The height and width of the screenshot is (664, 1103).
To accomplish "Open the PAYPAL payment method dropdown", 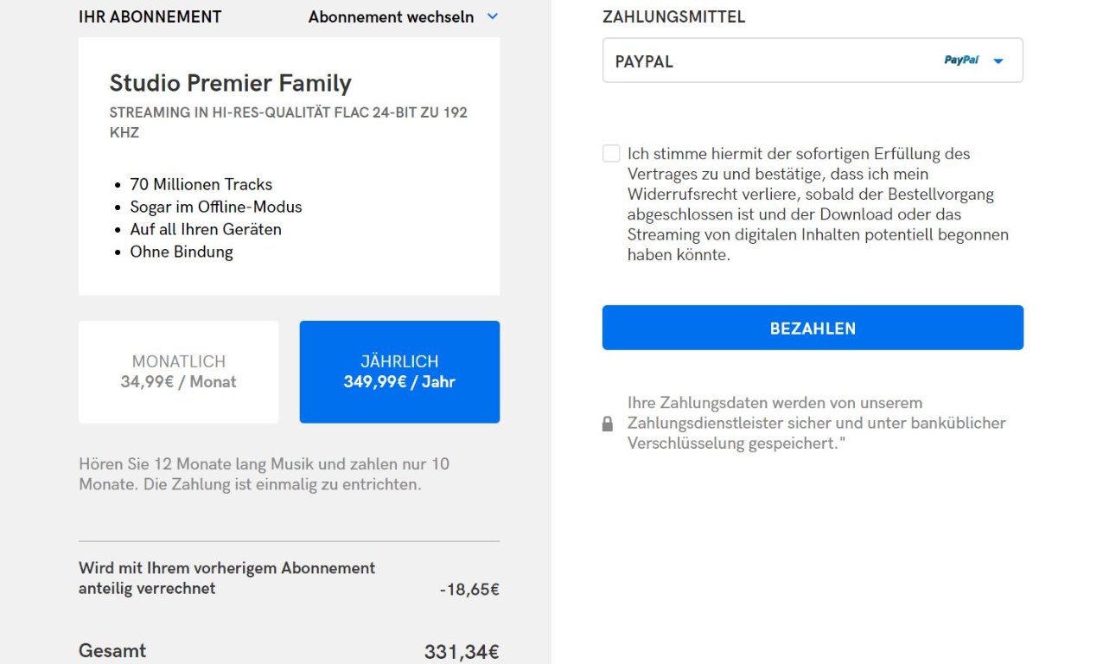I will 813,61.
